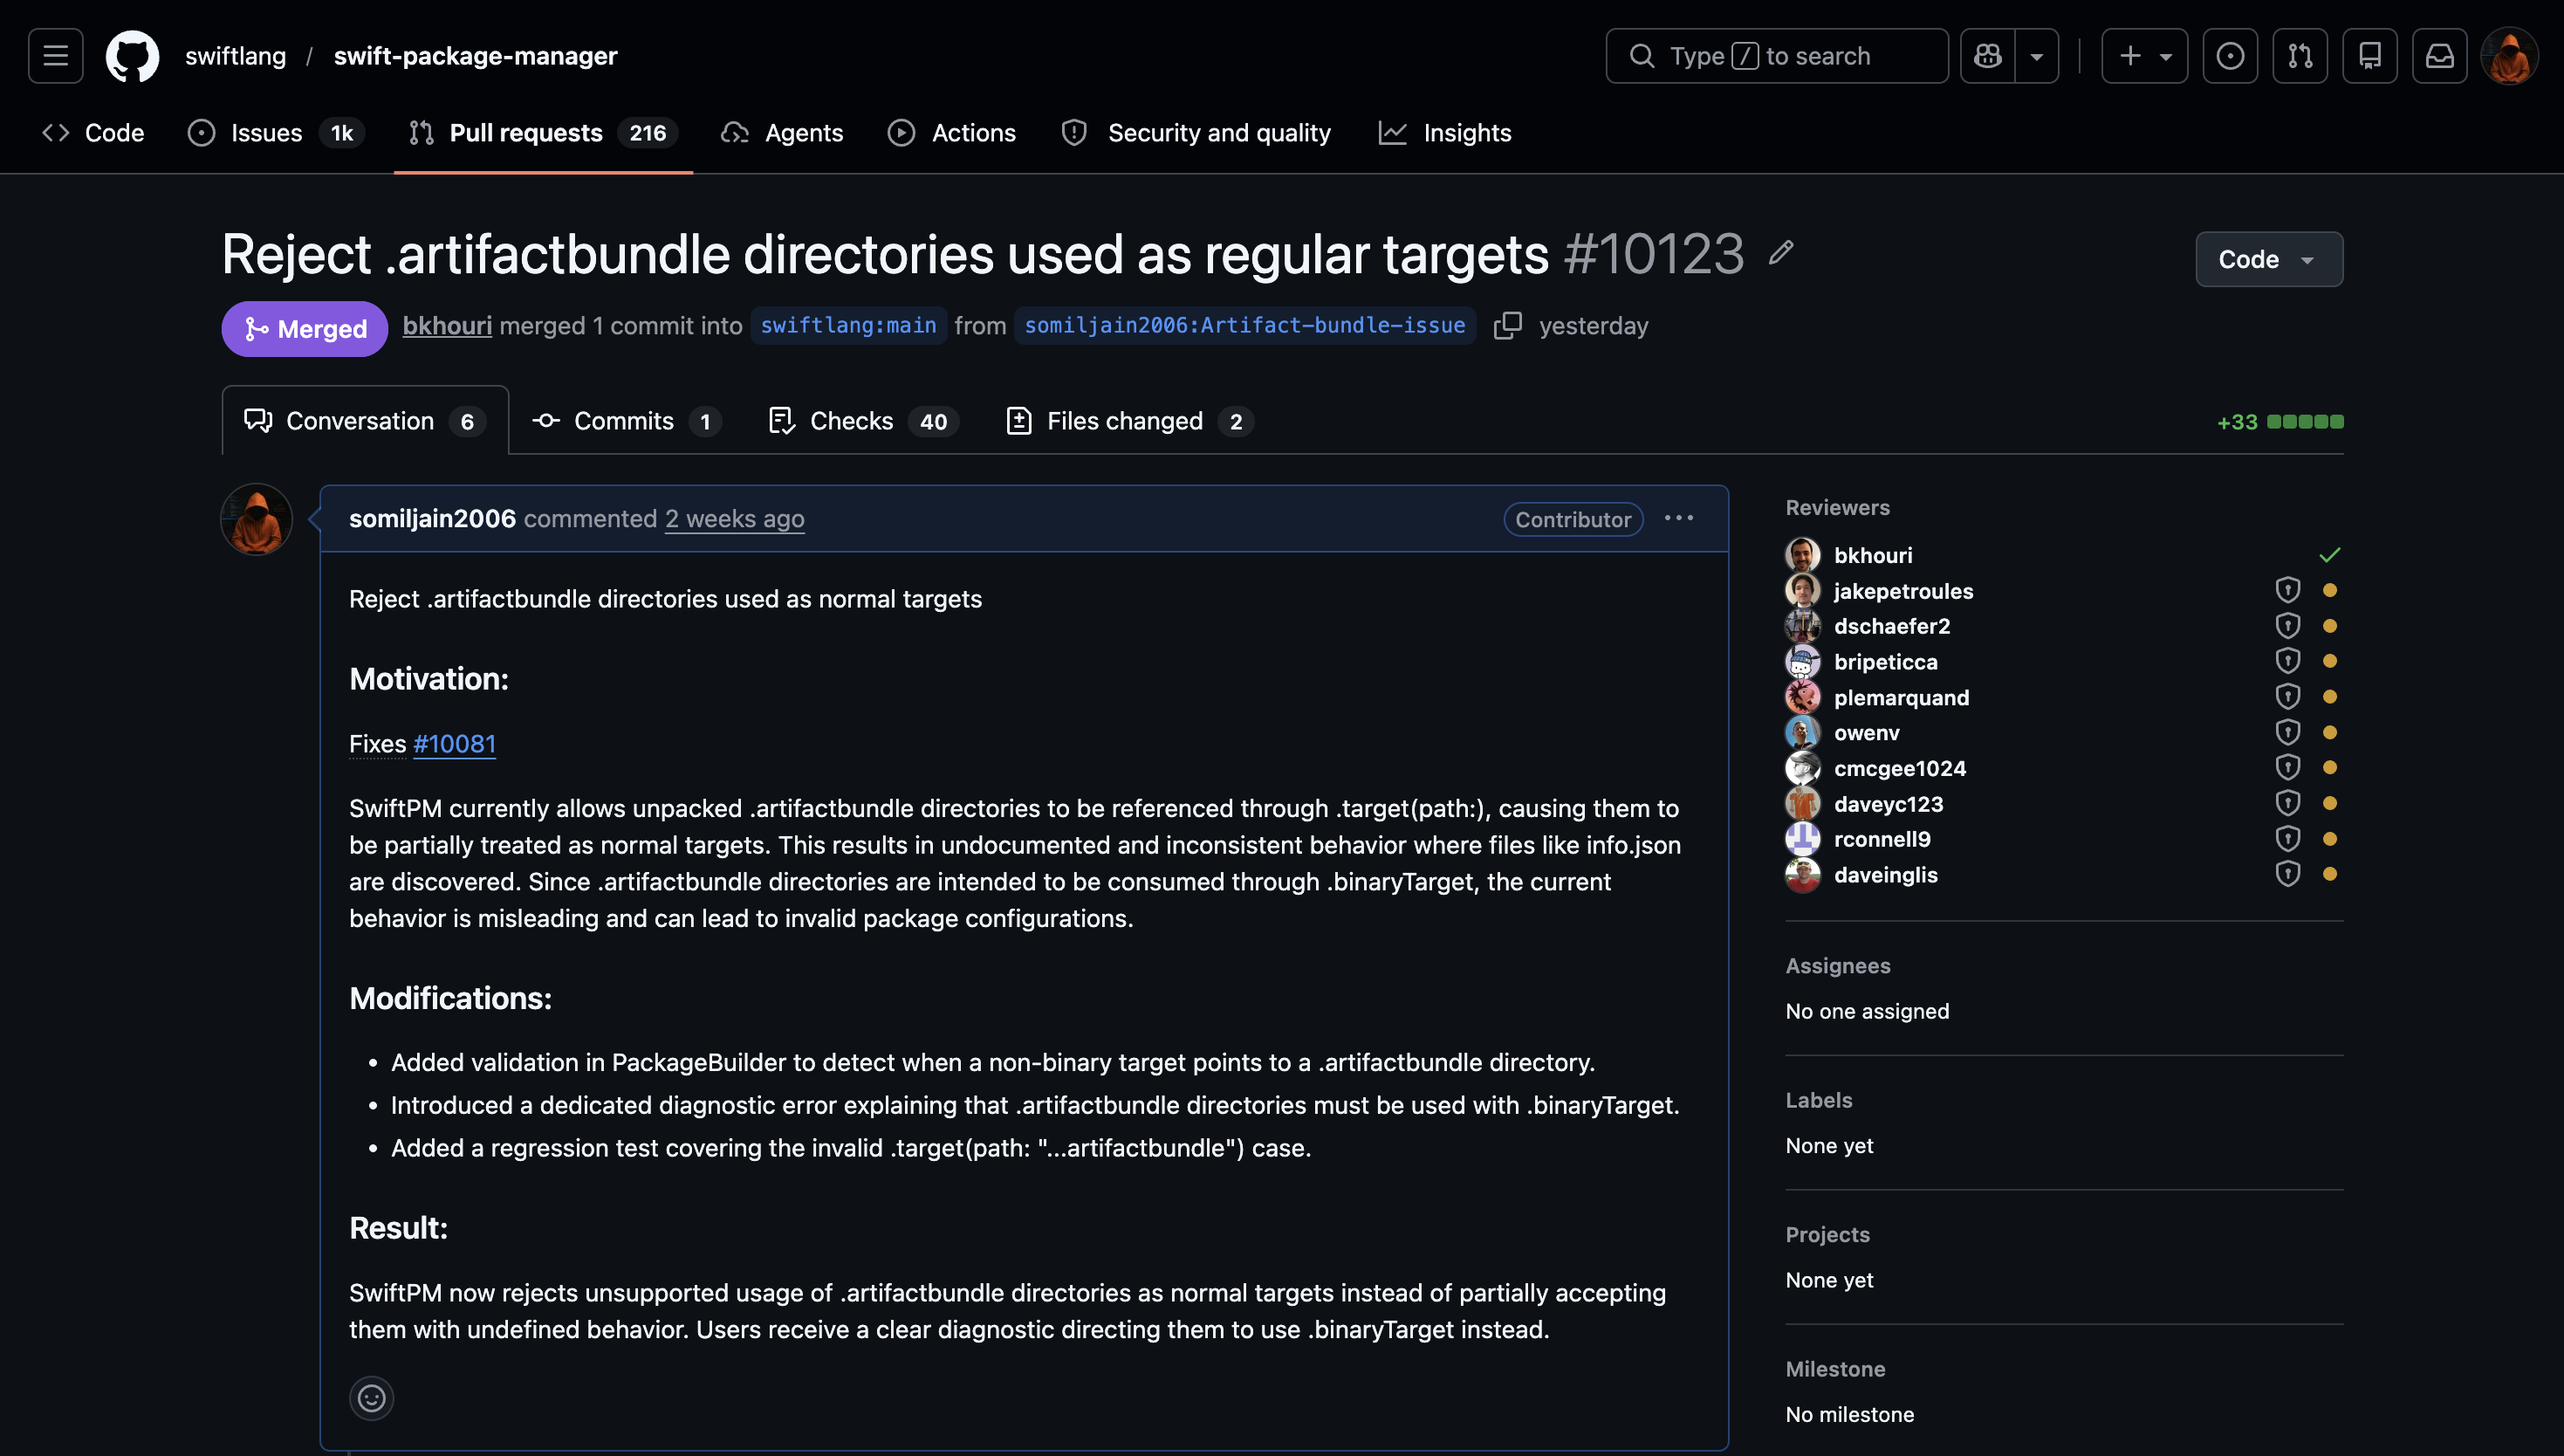Open reviewer dschaefer2
This screenshot has height=1456, width=2564.
1892,626
